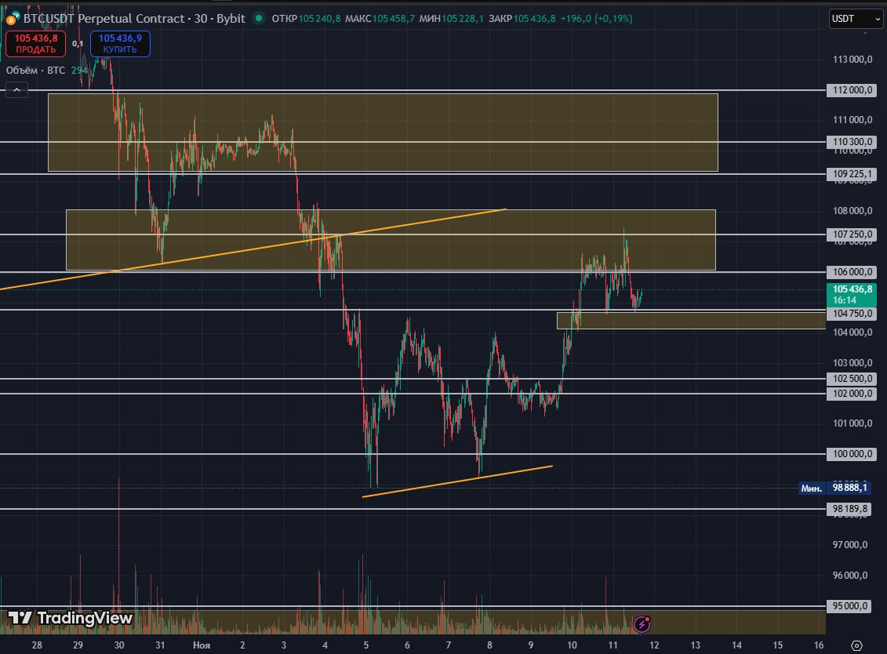Click the 0,1 order quantity field

pos(78,44)
